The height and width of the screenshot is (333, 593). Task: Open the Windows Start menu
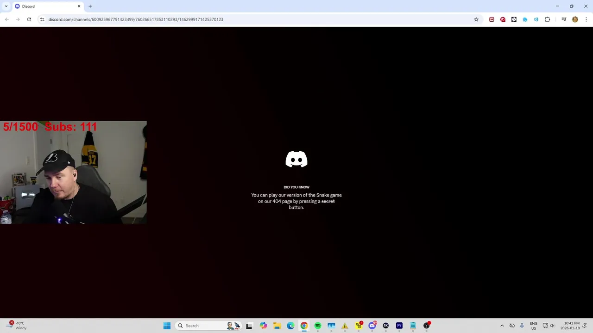(167, 326)
